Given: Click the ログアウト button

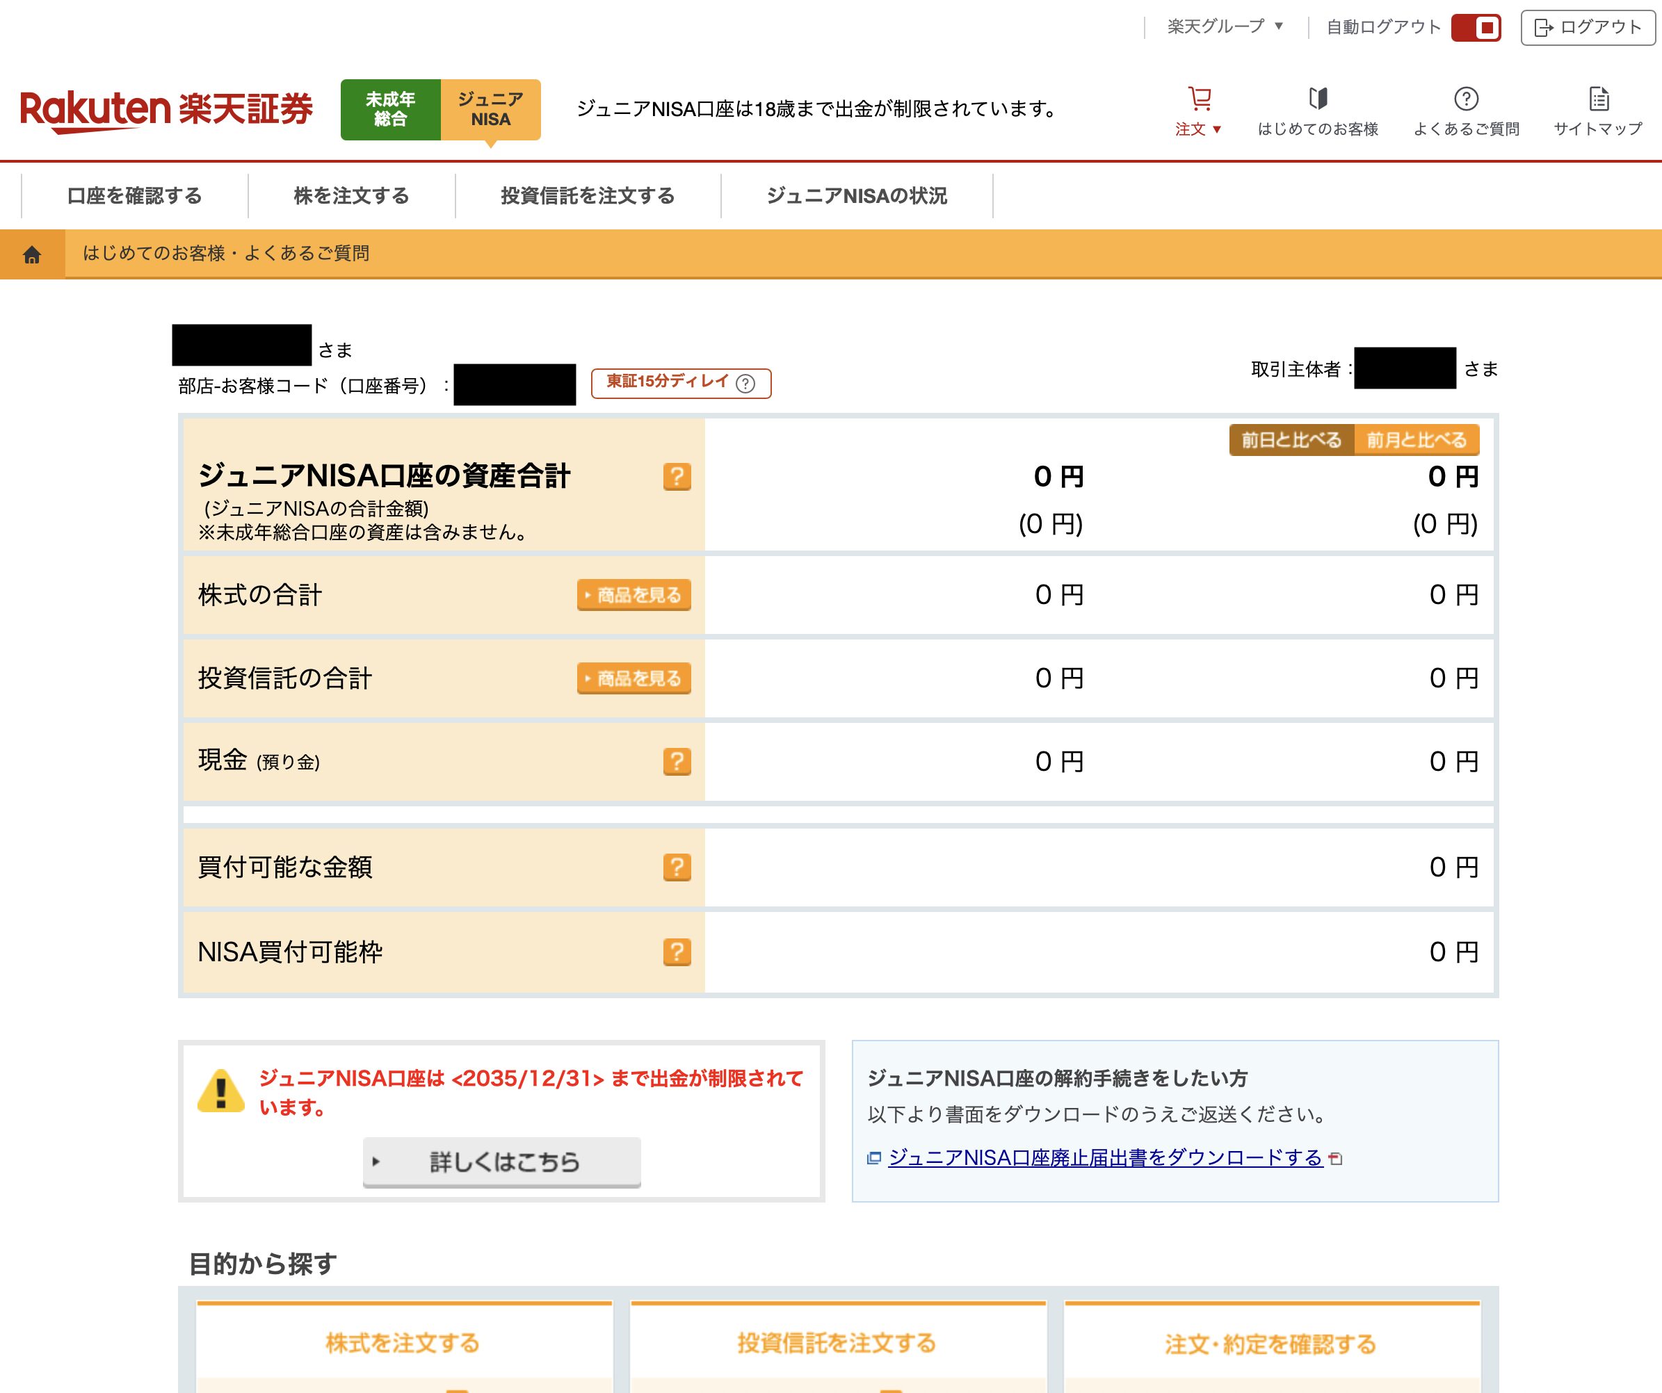Looking at the screenshot, I should [x=1588, y=28].
